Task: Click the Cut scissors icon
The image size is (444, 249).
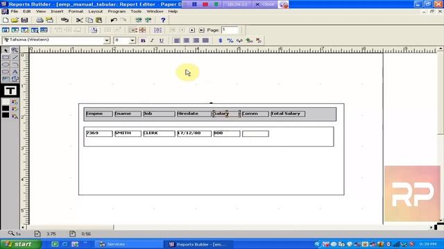Action: pyautogui.click(x=80, y=20)
